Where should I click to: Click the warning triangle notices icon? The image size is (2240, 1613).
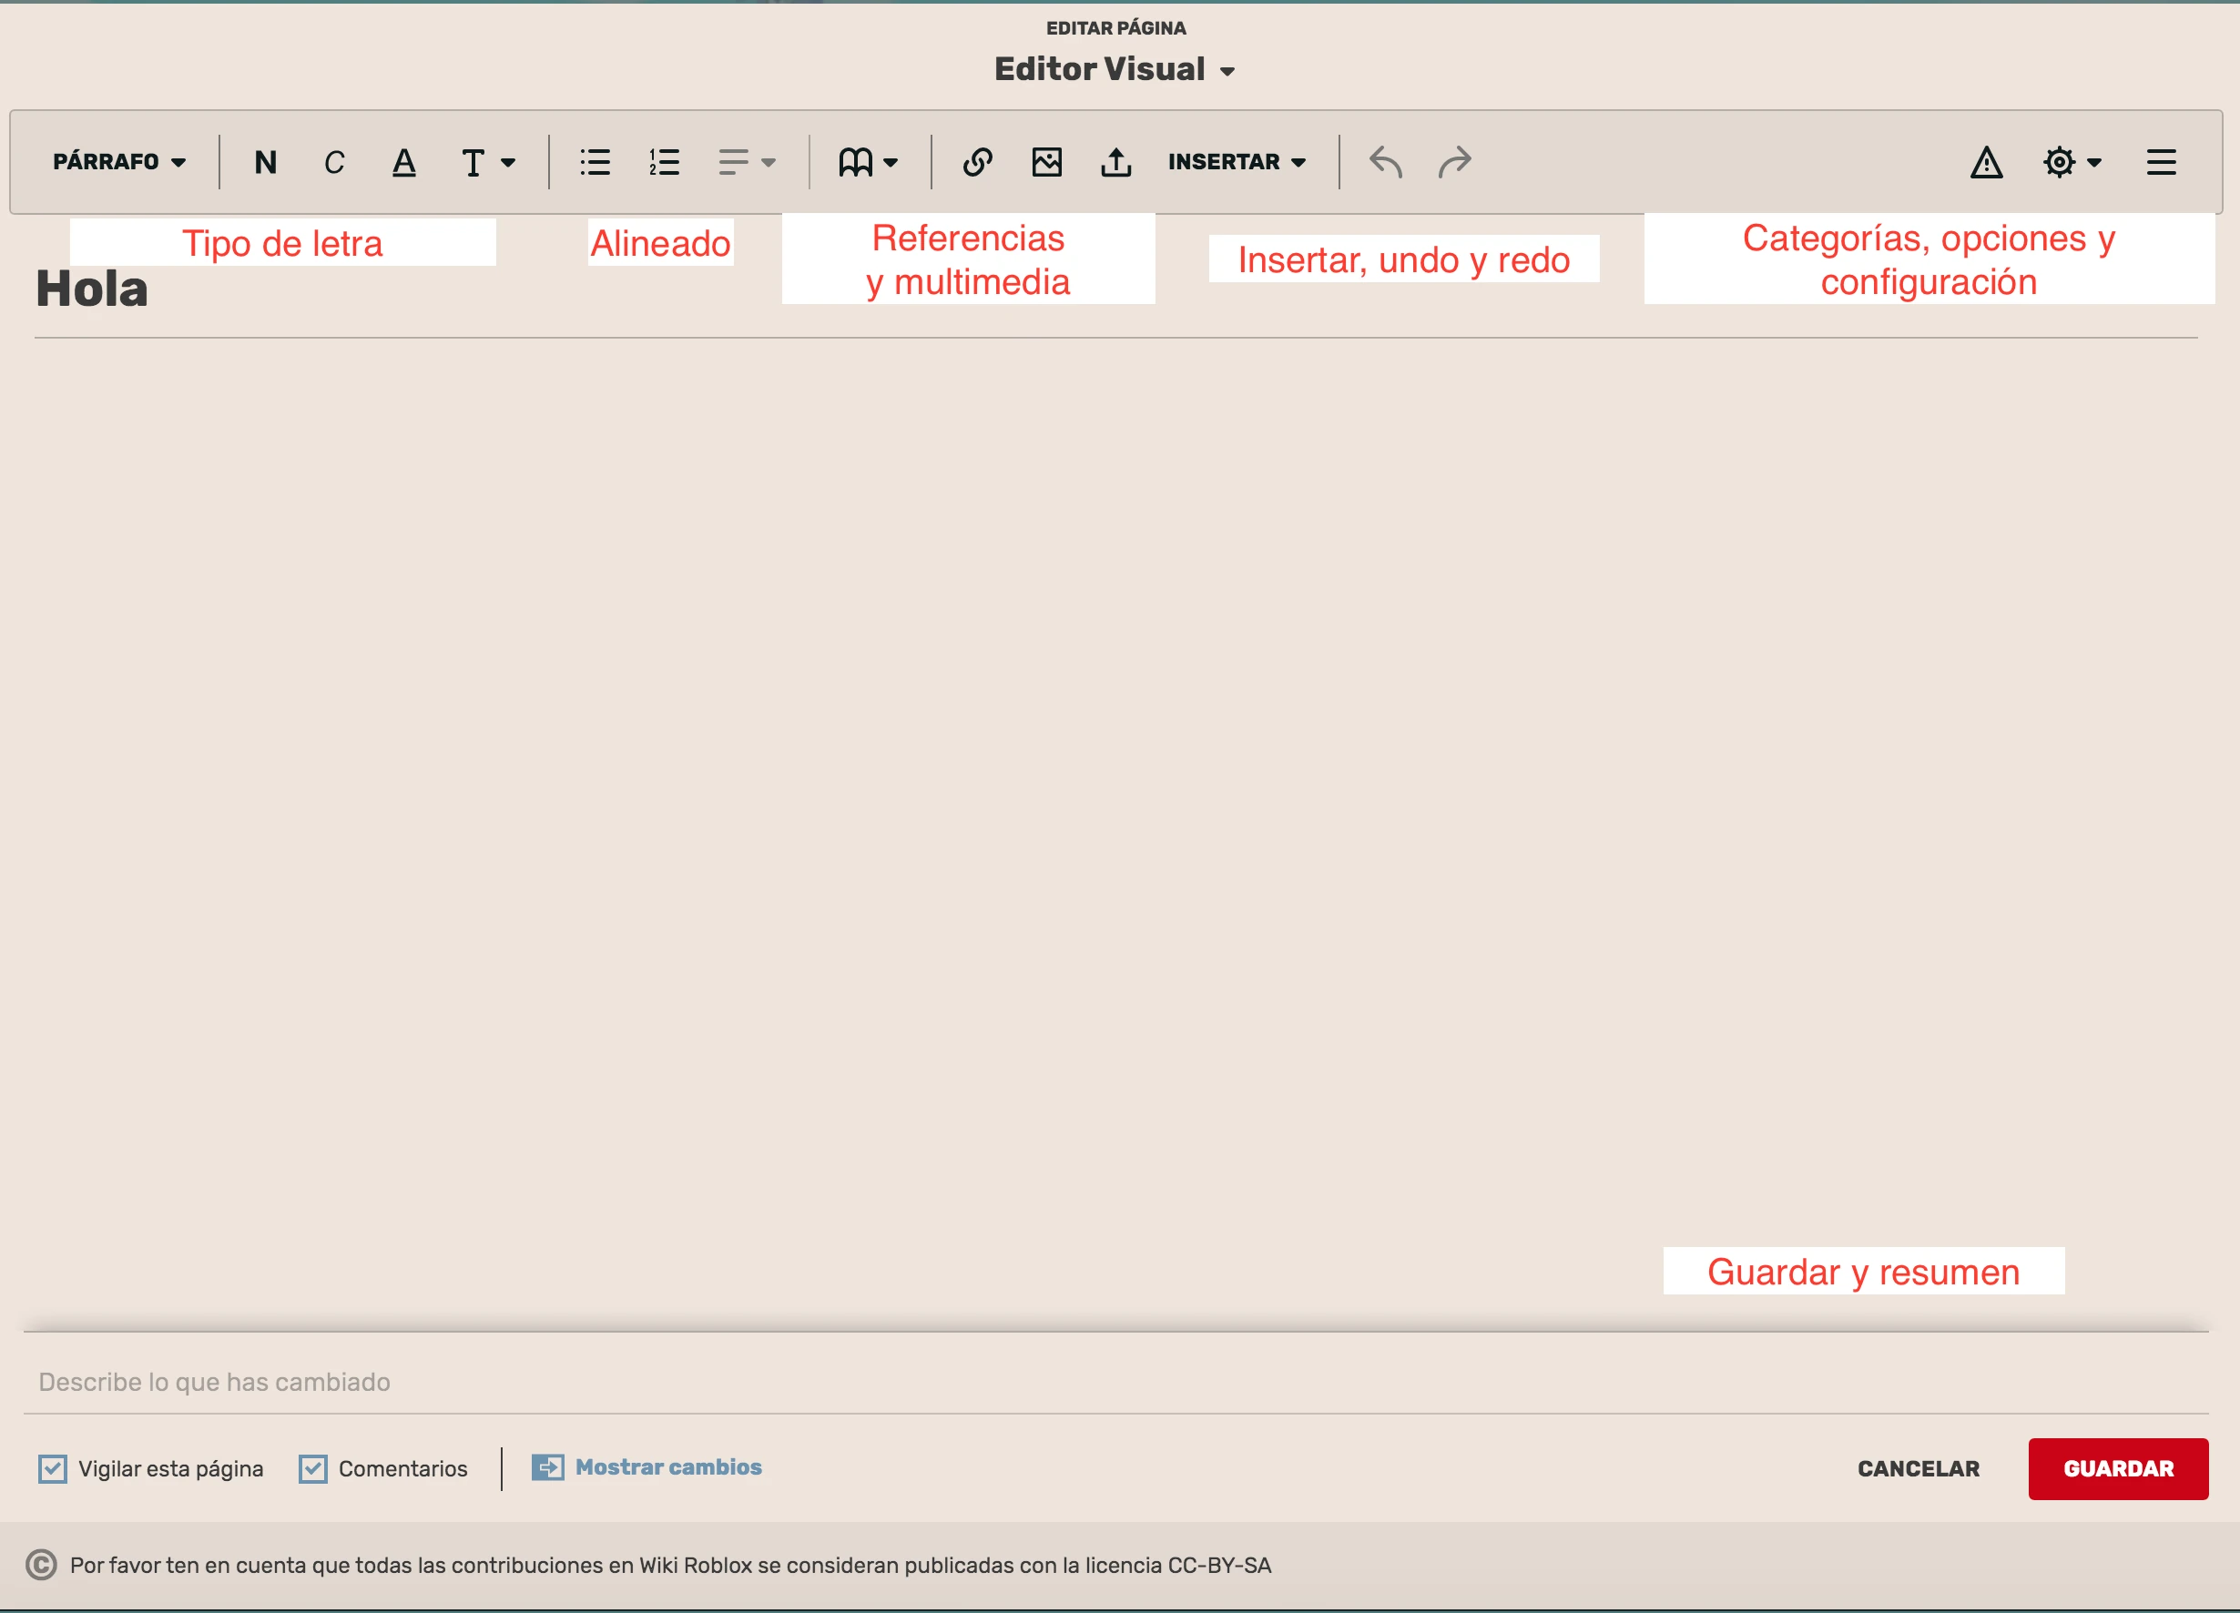[x=1986, y=162]
